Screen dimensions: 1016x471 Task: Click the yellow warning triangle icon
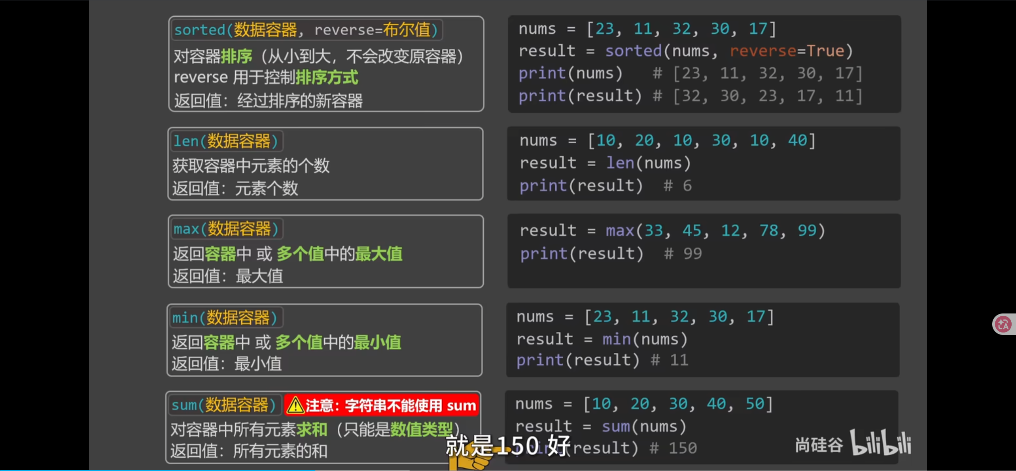(296, 405)
